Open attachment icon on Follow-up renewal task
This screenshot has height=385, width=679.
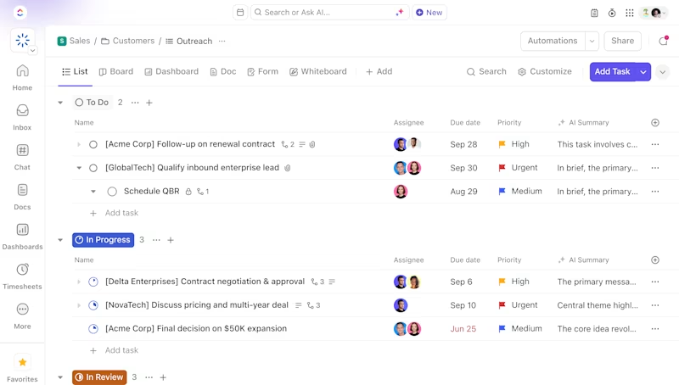(312, 144)
